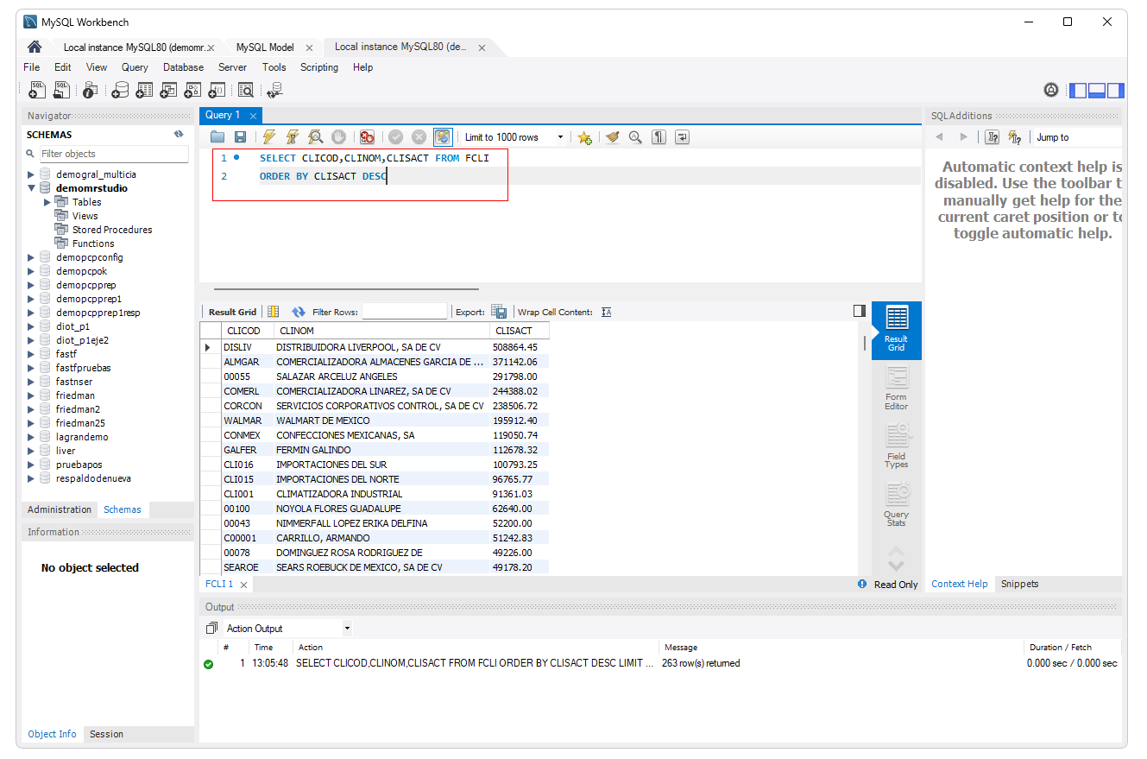Open find panel magnifier icon
This screenshot has height=759, width=1147.
635,136
